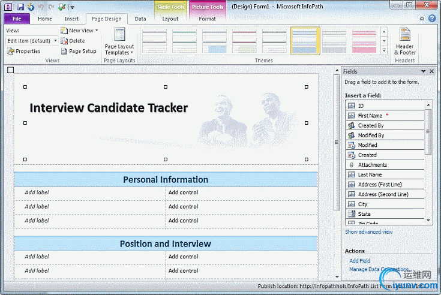Close the Fields task pane
Image resolution: width=441 pixels, height=295 pixels.
tap(432, 71)
